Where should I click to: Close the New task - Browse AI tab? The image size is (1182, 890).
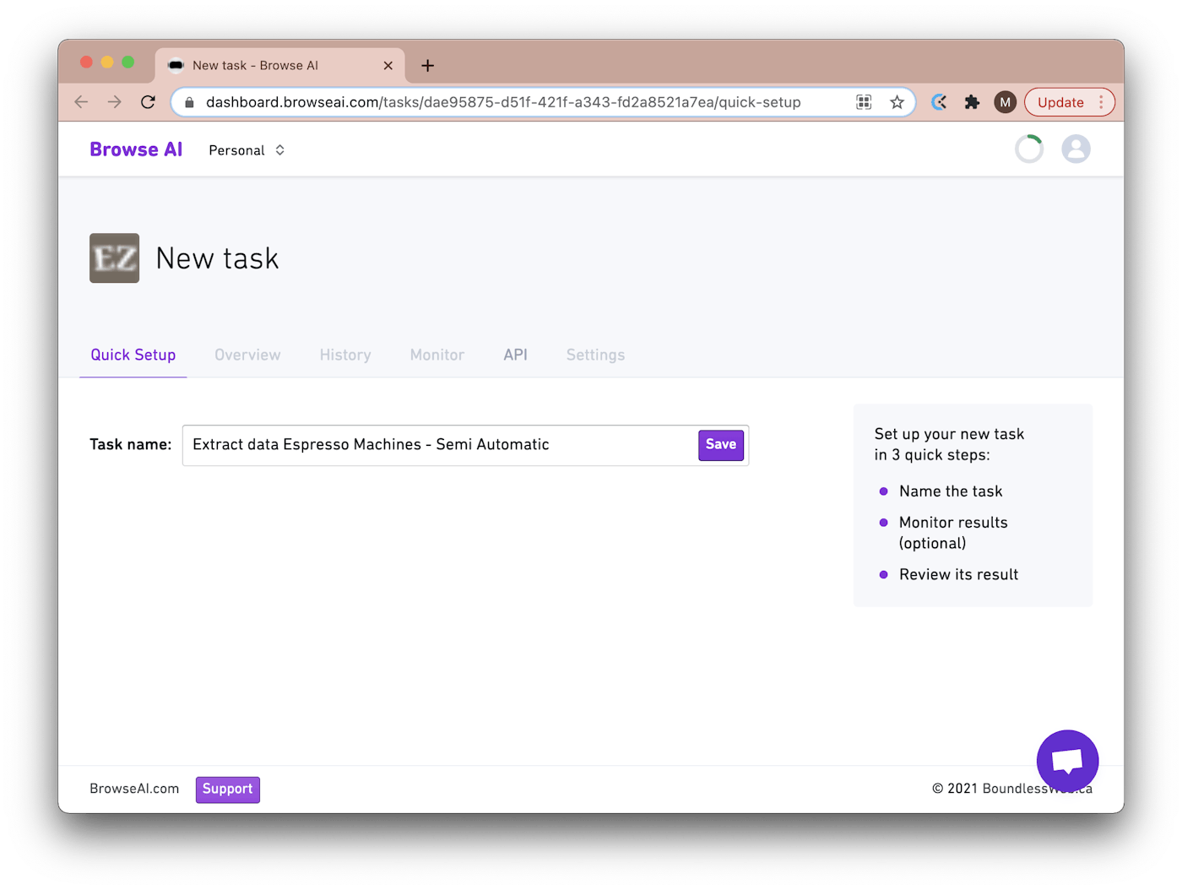click(x=388, y=65)
